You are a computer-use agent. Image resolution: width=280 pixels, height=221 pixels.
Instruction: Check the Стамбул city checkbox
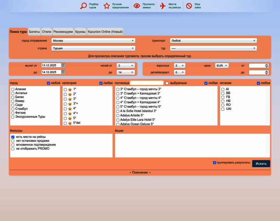13,109
